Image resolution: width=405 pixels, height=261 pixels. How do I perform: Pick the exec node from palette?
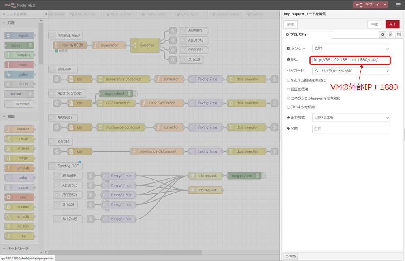(x=19, y=197)
